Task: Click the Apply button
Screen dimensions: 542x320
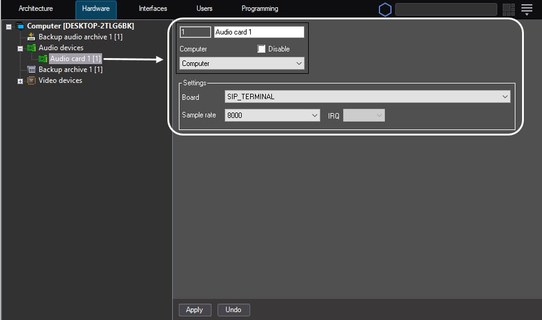Action: (x=195, y=310)
